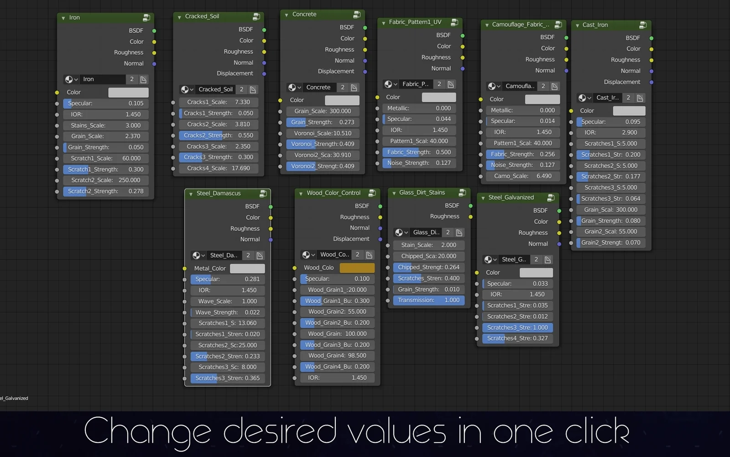Open the datablock dropdown chevron on Fabric_Pattern1_UV
Viewport: 730px width, 457px height.
[395, 84]
